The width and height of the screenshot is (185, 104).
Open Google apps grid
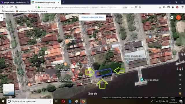[x=165, y=18]
